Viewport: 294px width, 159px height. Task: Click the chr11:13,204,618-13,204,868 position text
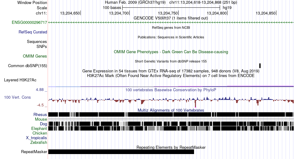point(195,2)
